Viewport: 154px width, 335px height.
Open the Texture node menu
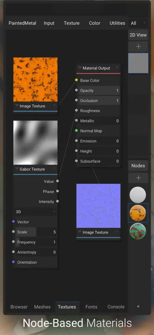72,23
